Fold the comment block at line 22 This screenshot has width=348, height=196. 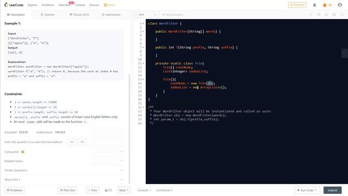pos(144,107)
